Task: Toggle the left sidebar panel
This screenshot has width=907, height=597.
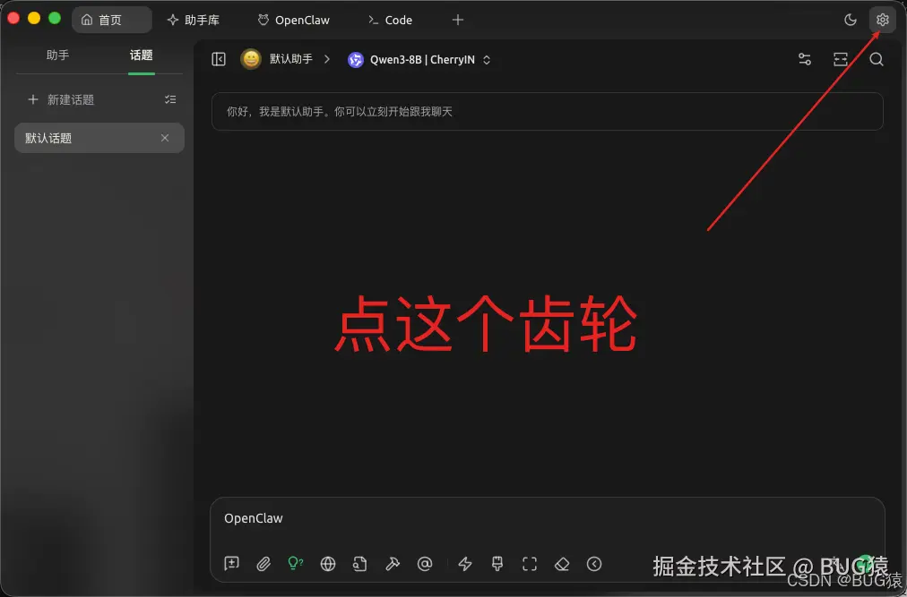Action: pyautogui.click(x=218, y=59)
